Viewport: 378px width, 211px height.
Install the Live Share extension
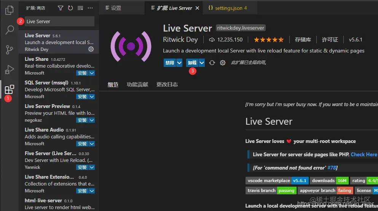coord(82,73)
